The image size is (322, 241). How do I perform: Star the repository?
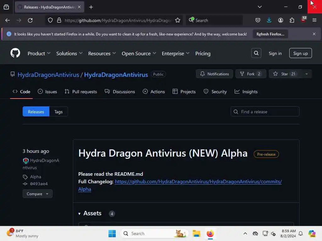285,74
